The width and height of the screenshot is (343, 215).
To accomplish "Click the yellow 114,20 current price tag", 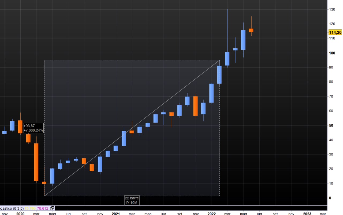I will 335,32.
